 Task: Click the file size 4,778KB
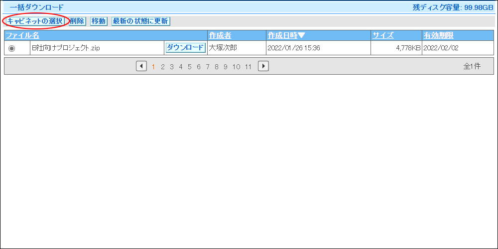[408, 48]
